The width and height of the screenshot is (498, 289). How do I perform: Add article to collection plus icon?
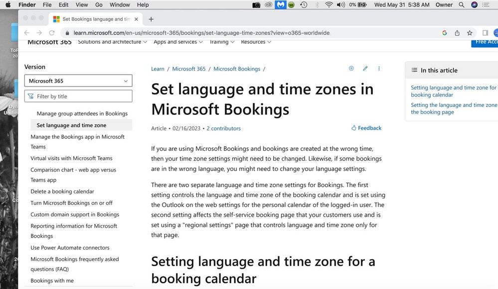[351, 68]
